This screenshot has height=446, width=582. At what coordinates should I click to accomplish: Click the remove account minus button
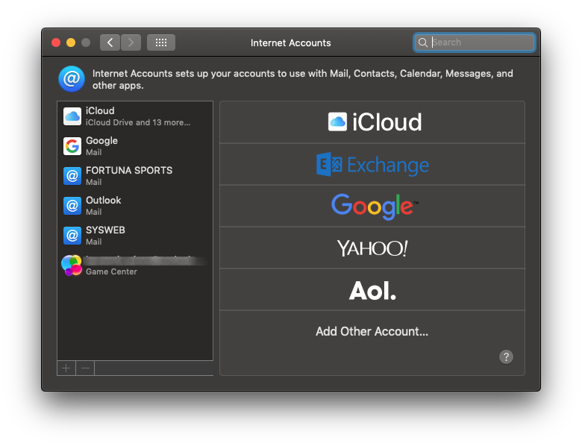85,368
